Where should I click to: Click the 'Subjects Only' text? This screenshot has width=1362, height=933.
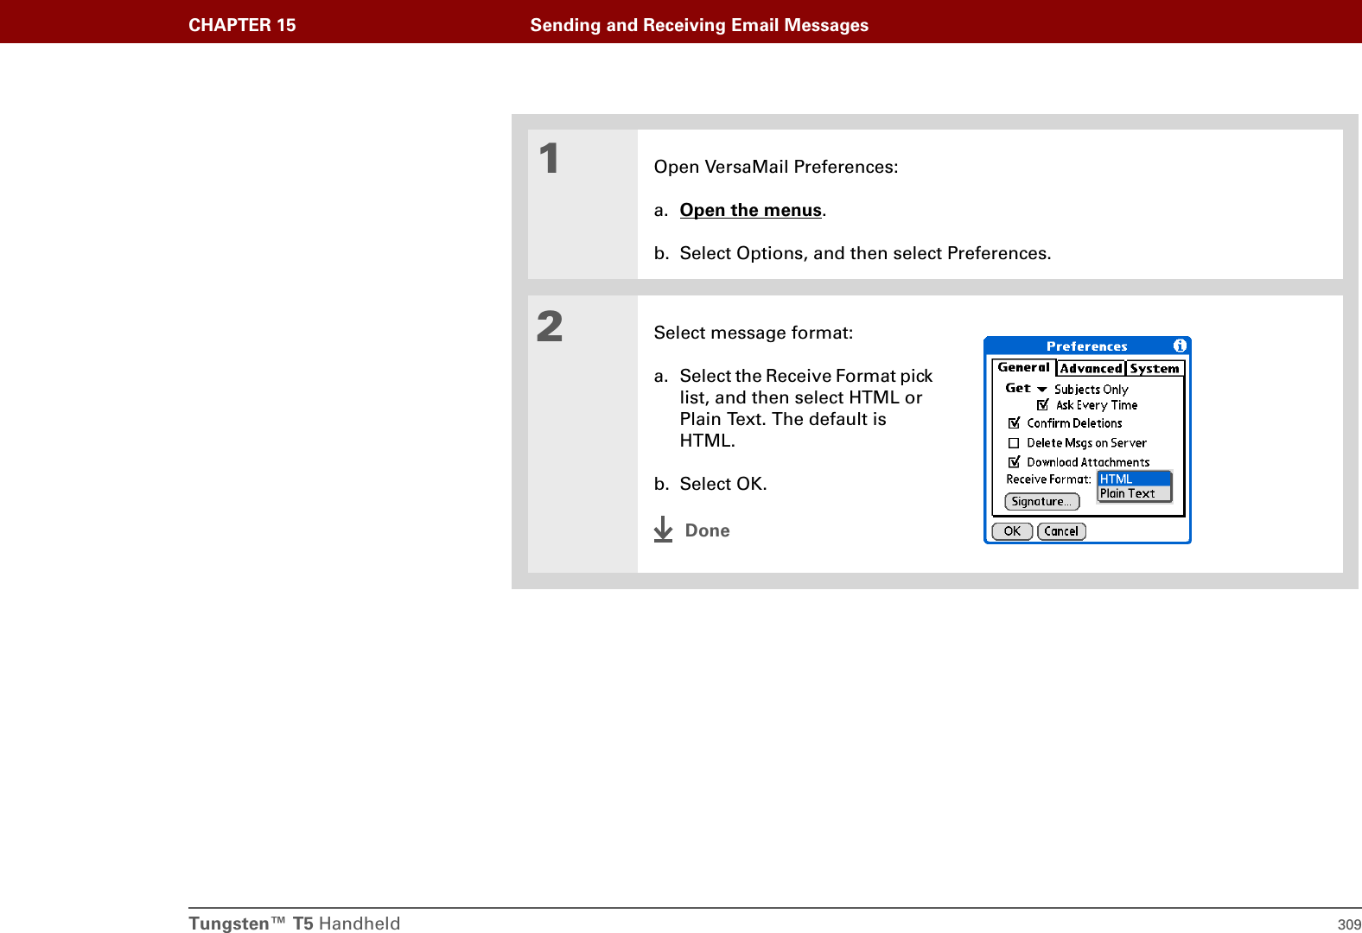(x=1091, y=390)
